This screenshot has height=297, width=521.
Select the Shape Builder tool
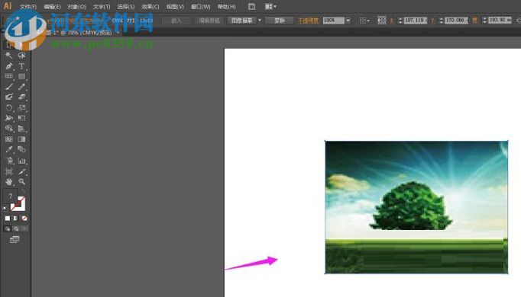9,129
